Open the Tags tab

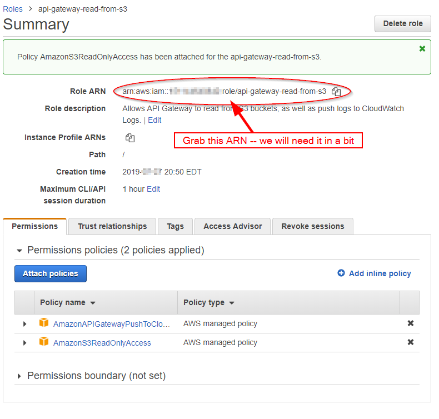175,226
